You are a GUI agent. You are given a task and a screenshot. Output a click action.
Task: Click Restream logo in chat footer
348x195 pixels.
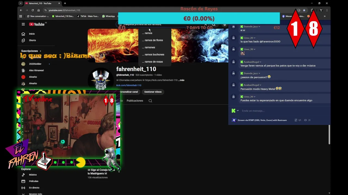(x=234, y=120)
